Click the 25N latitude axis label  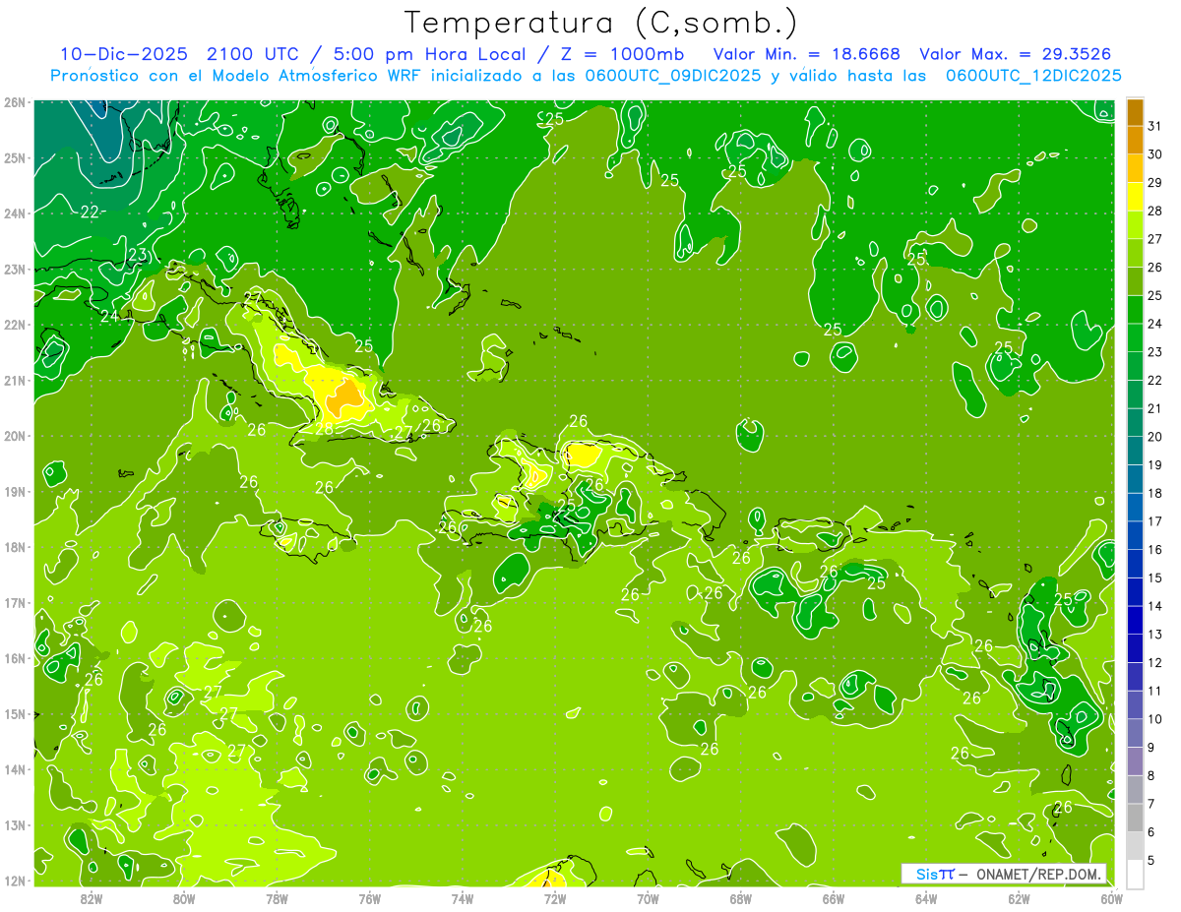[14, 157]
